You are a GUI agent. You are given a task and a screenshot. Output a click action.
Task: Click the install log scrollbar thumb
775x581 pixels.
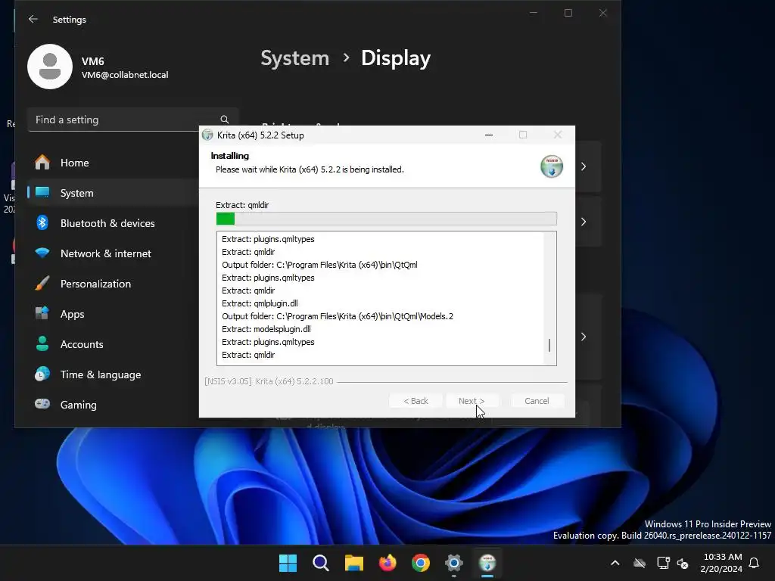549,345
